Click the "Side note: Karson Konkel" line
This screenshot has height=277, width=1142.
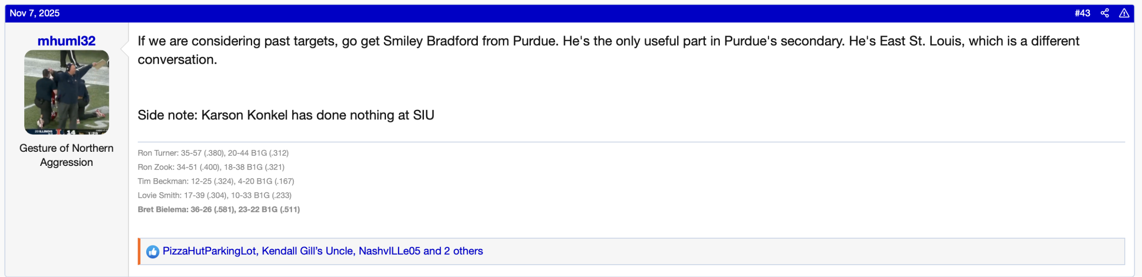286,115
